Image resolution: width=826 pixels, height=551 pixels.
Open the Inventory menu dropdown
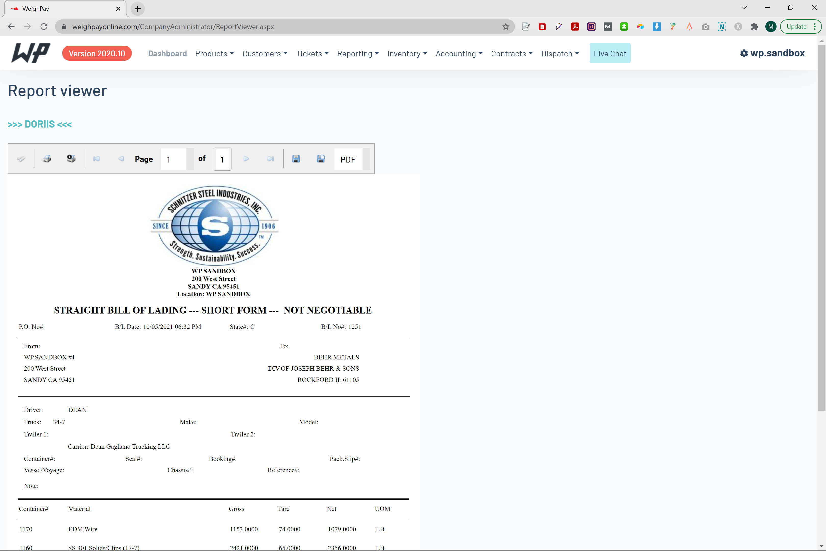pos(407,53)
